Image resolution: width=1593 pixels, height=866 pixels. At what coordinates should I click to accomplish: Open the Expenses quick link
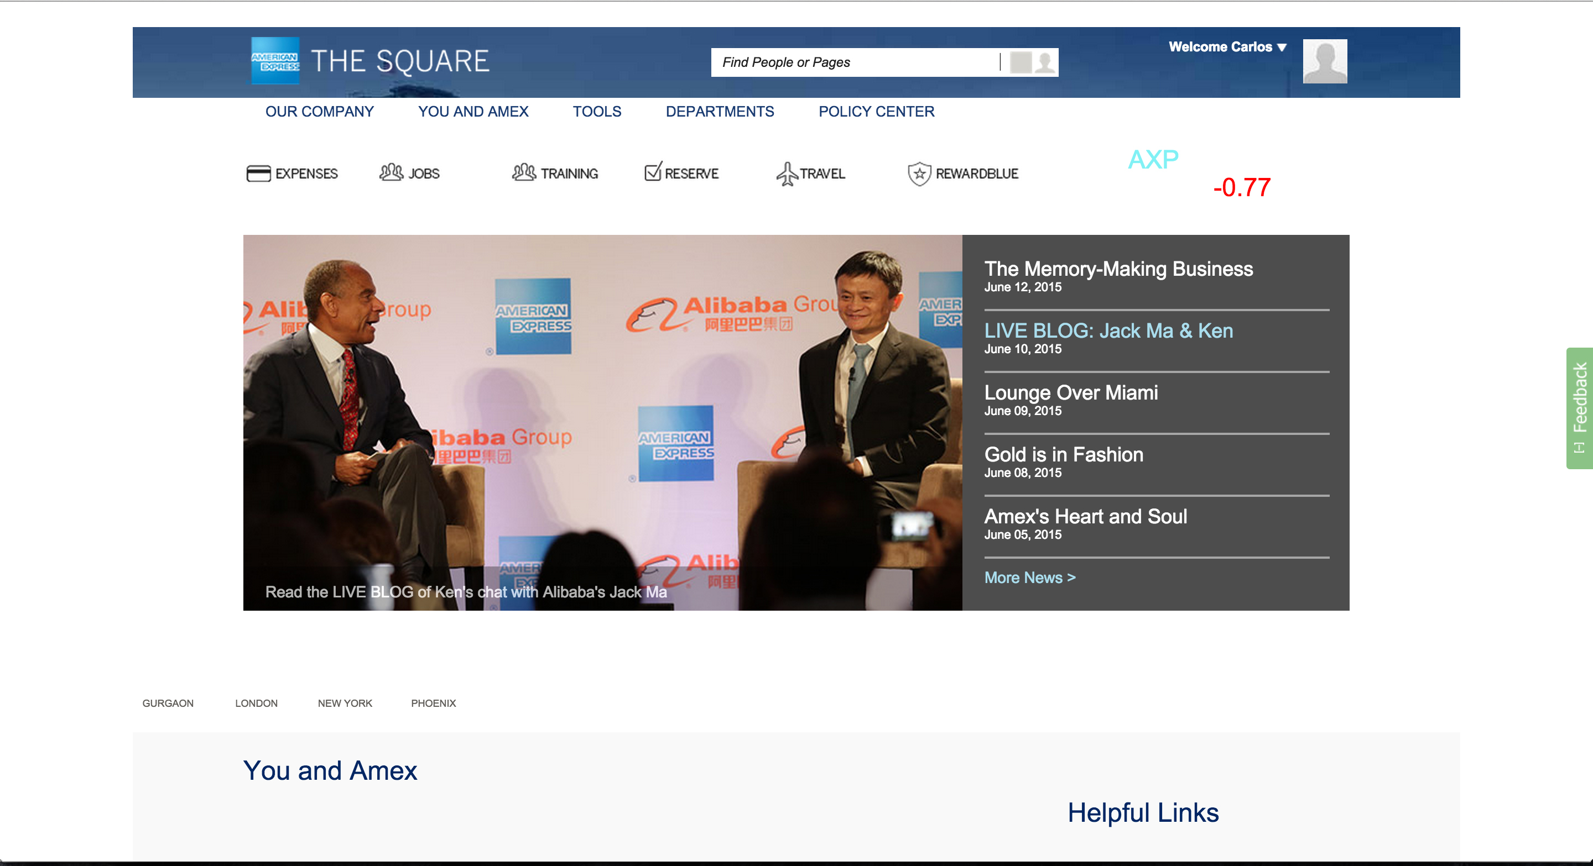coord(292,174)
